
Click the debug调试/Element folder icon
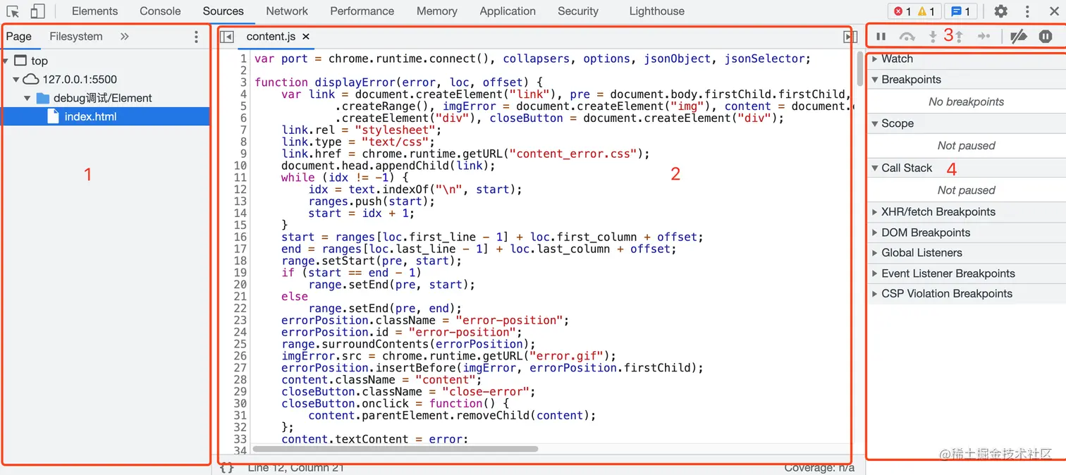pyautogui.click(x=43, y=98)
